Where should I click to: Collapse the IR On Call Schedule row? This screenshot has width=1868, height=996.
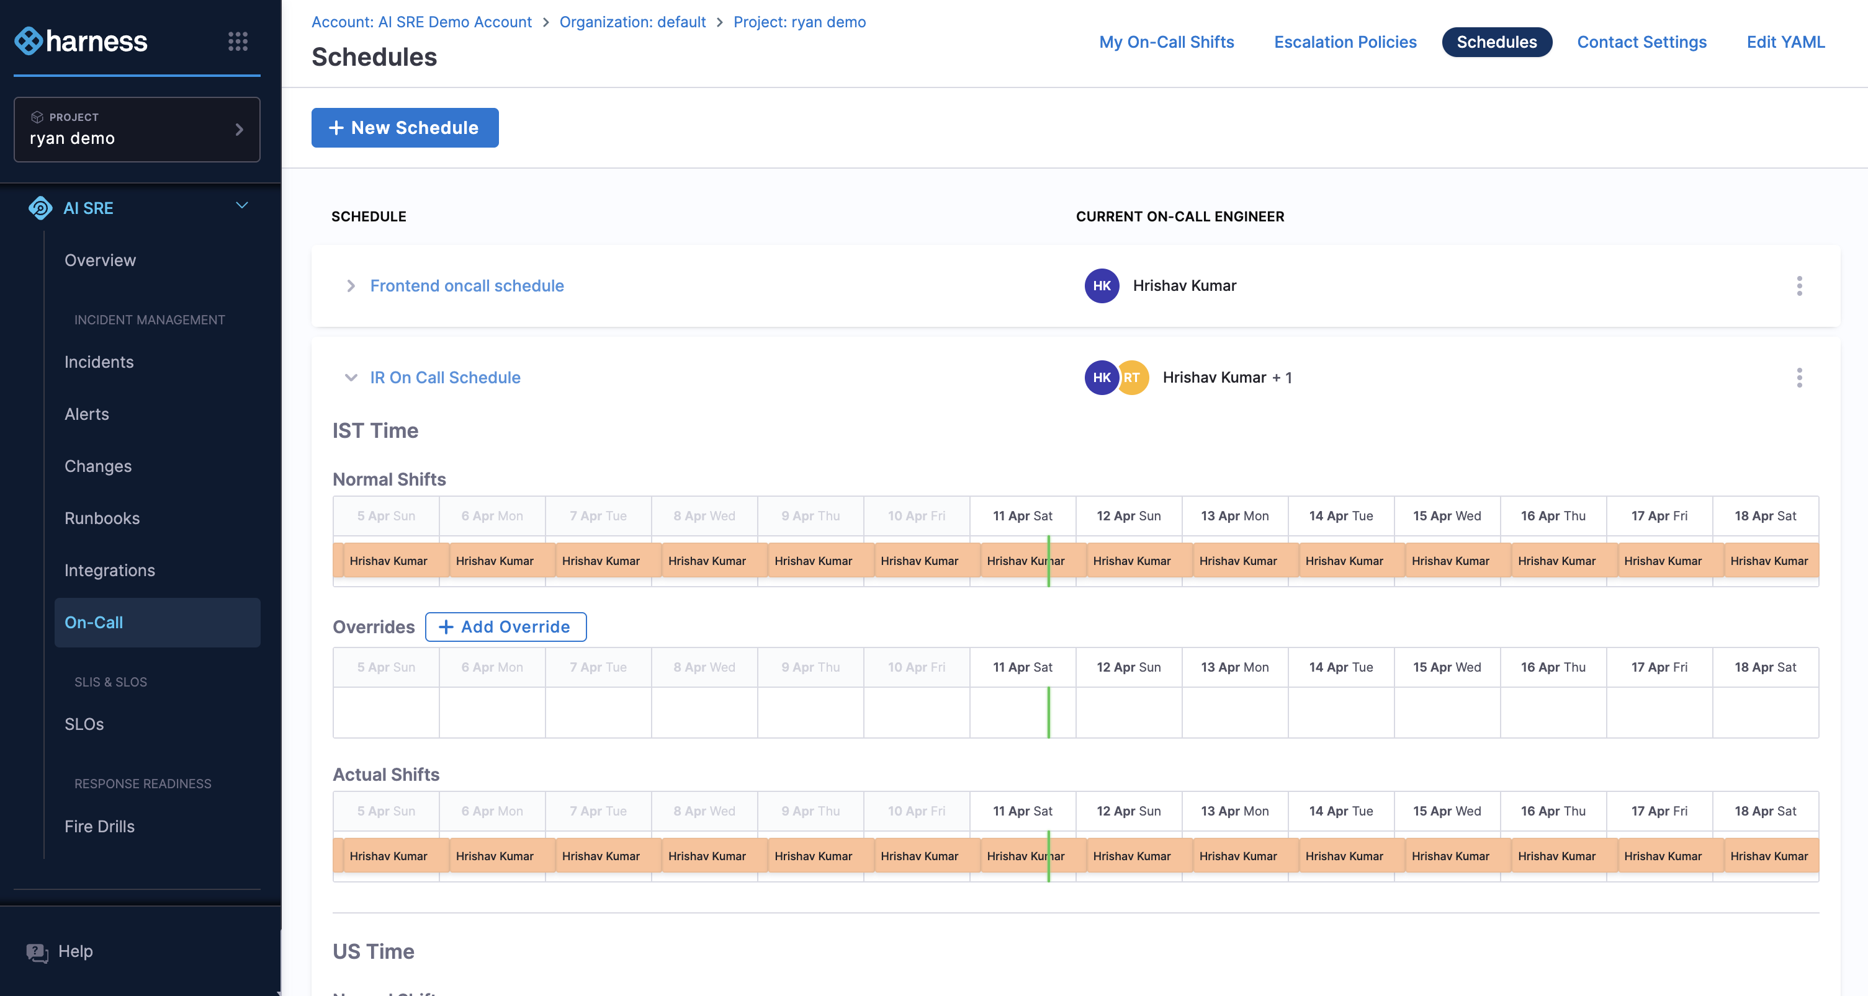(351, 378)
